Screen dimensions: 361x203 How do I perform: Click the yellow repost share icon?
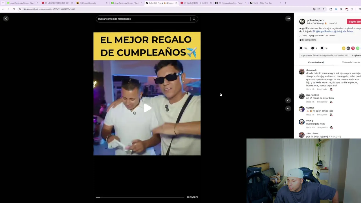344,48
